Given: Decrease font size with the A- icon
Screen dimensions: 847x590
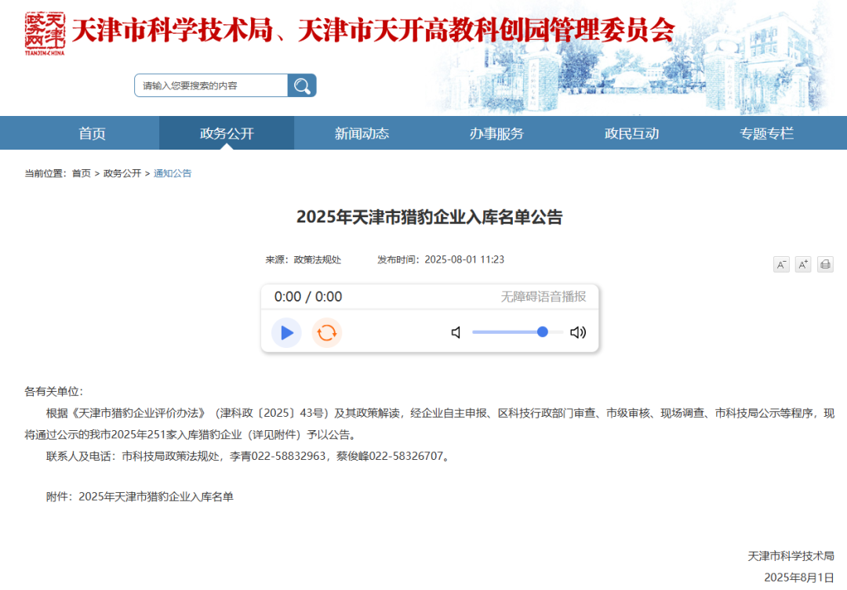Looking at the screenshot, I should (780, 265).
